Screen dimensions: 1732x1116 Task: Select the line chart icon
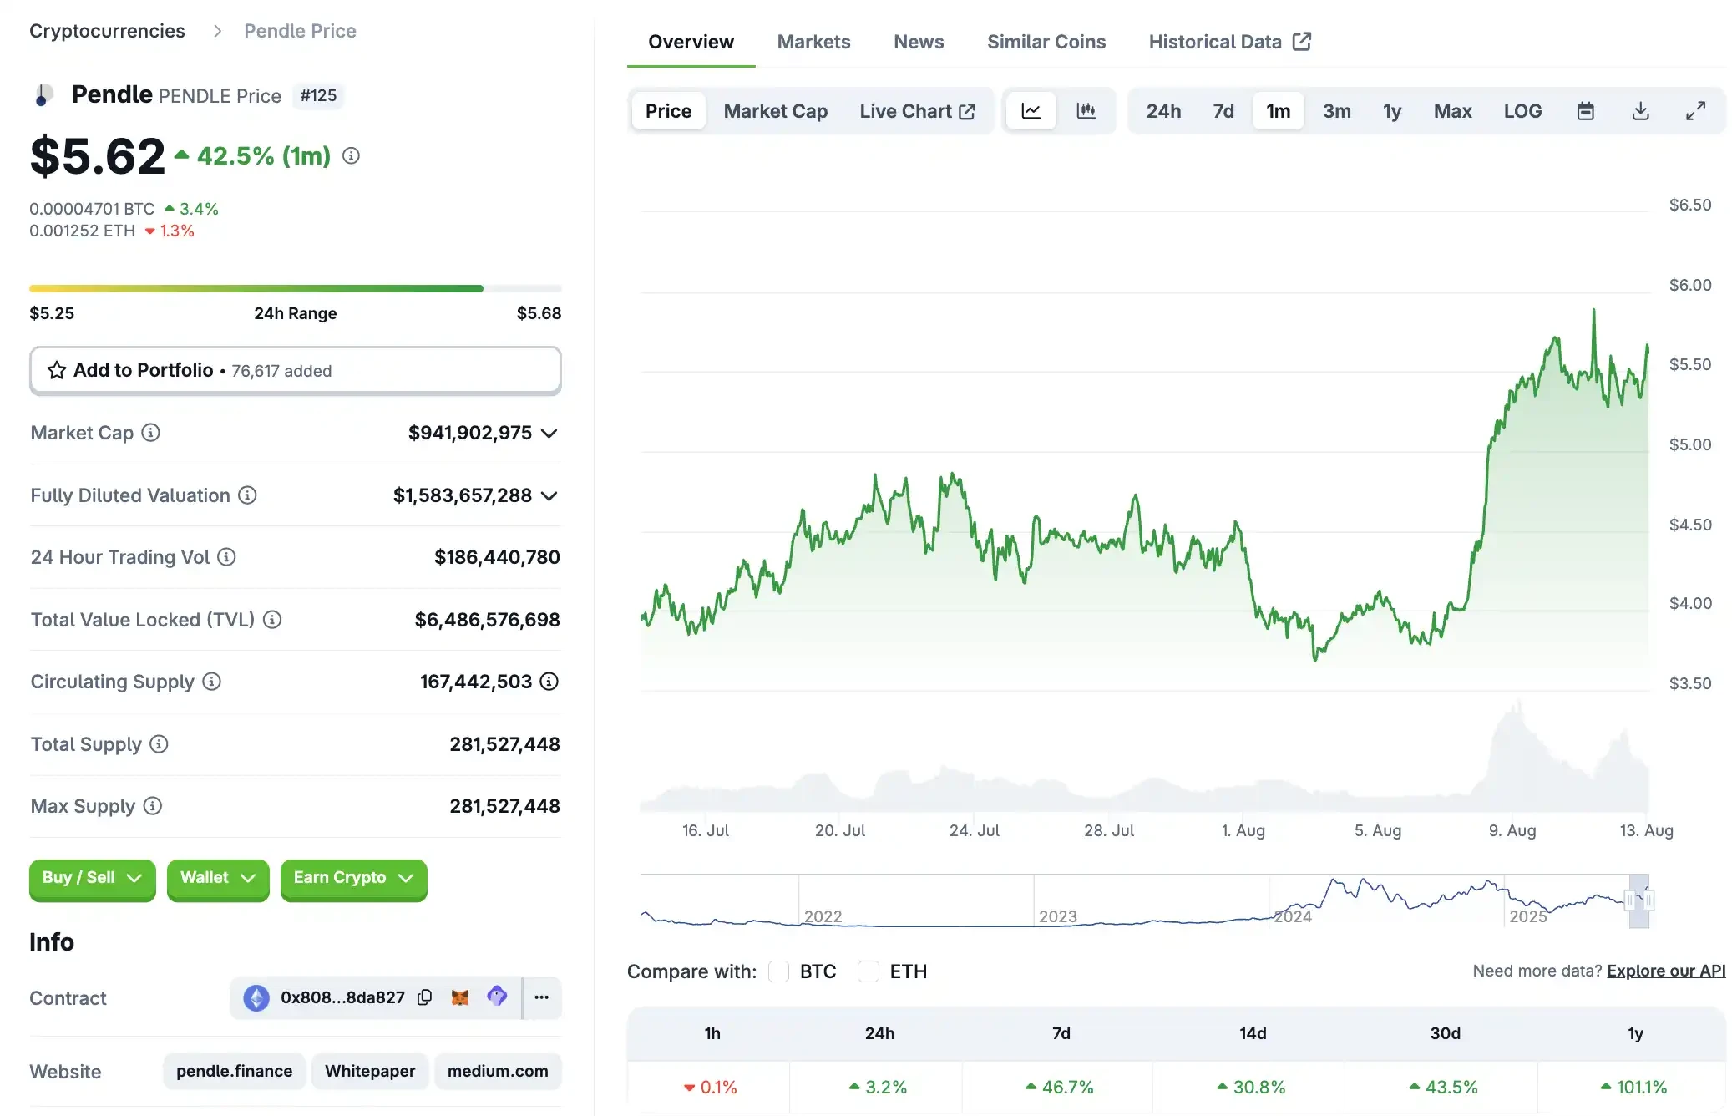tap(1031, 110)
